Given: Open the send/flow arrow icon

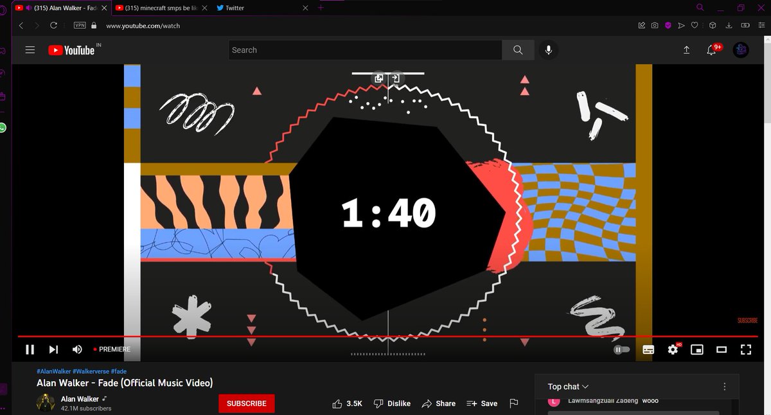Looking at the screenshot, I should 681,26.
